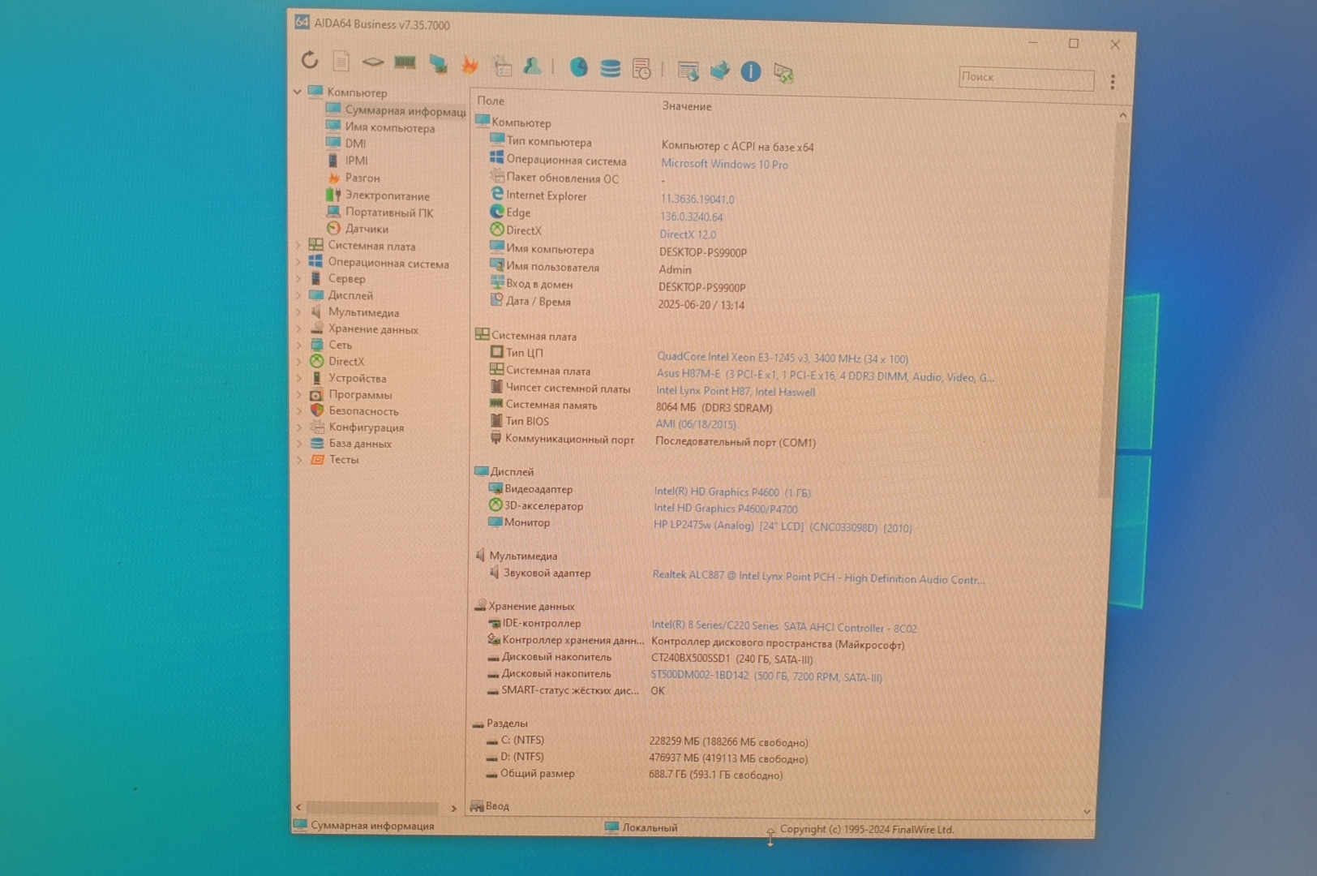Collapse the Компьютер tree node
Screen dimensions: 1317x876
[x=298, y=92]
